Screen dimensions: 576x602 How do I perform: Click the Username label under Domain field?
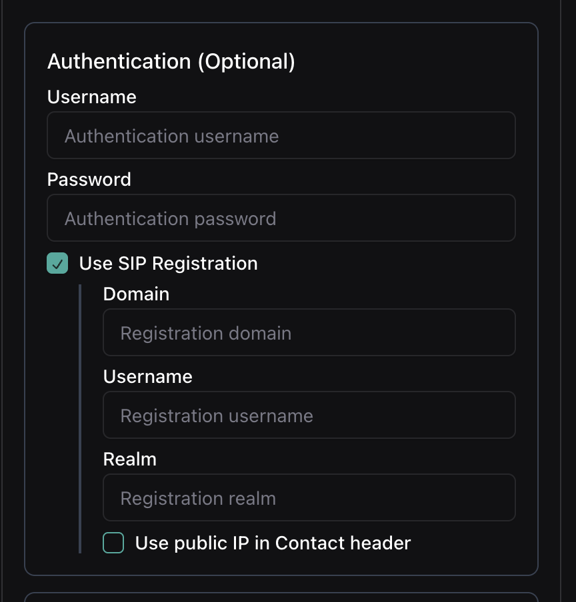(147, 377)
